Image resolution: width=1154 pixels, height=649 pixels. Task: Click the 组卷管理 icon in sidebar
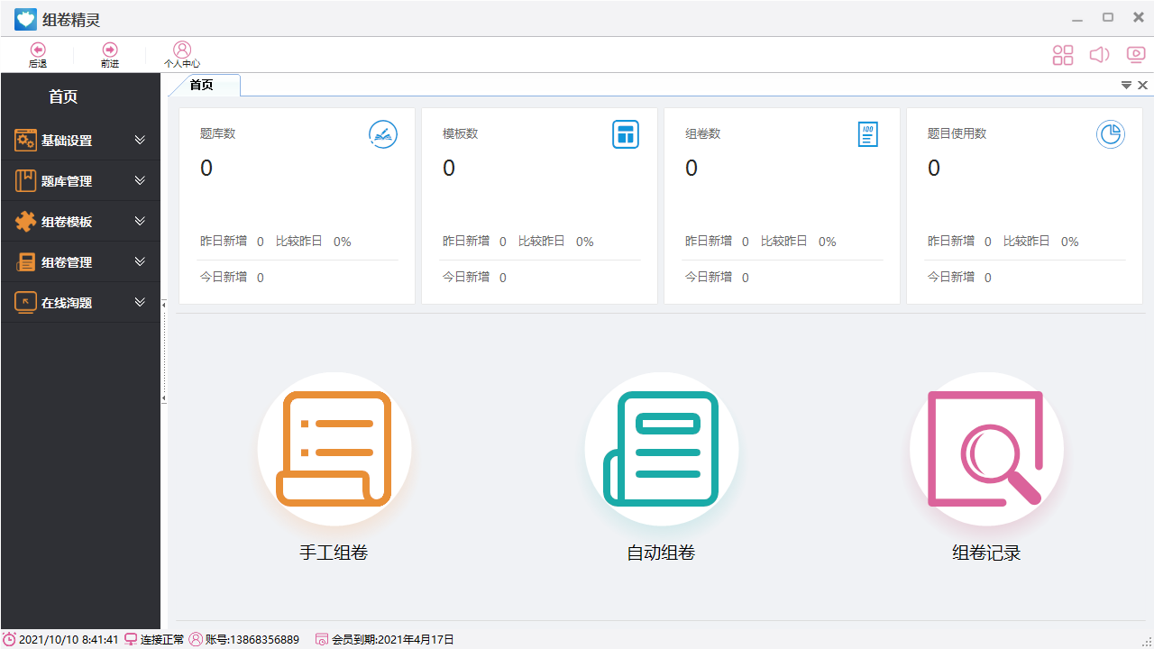tap(25, 262)
